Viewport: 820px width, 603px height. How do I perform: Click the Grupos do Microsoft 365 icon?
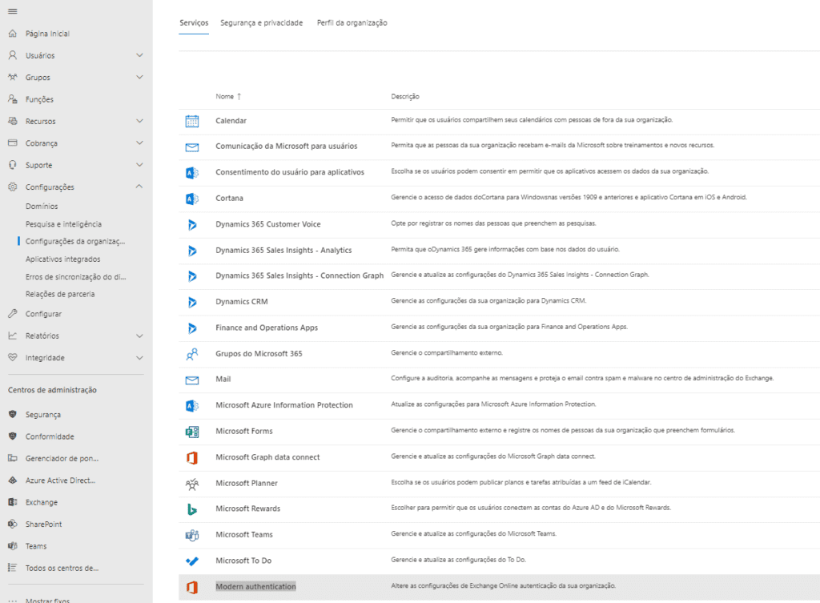pyautogui.click(x=192, y=354)
